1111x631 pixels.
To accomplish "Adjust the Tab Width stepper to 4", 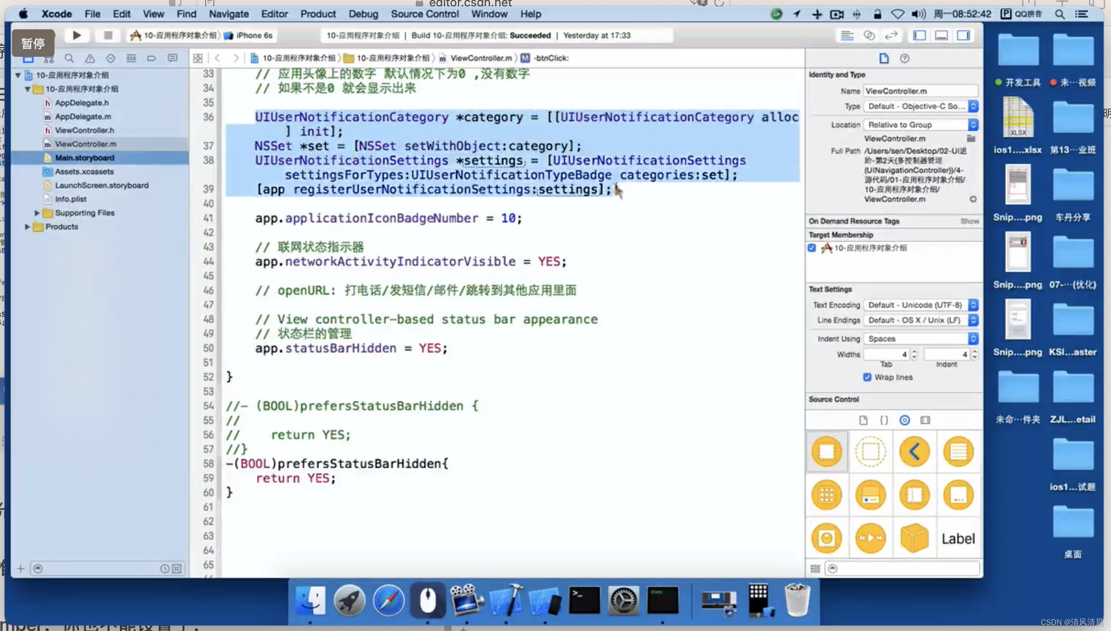I will pyautogui.click(x=914, y=354).
